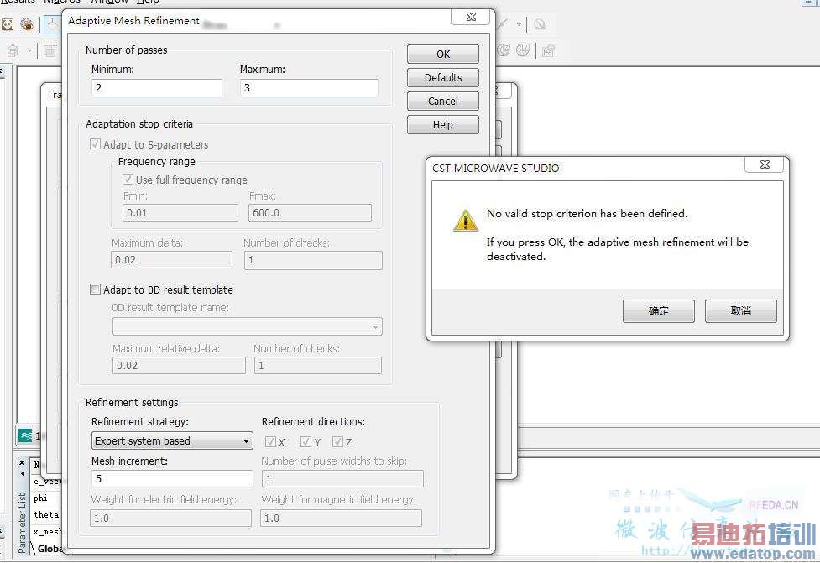Click the teal wave tab icon in main window
The width and height of the screenshot is (820, 563).
25,435
